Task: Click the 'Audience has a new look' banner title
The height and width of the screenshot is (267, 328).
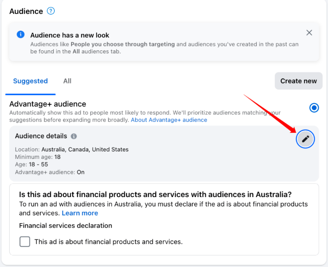Action: pyautogui.click(x=70, y=35)
